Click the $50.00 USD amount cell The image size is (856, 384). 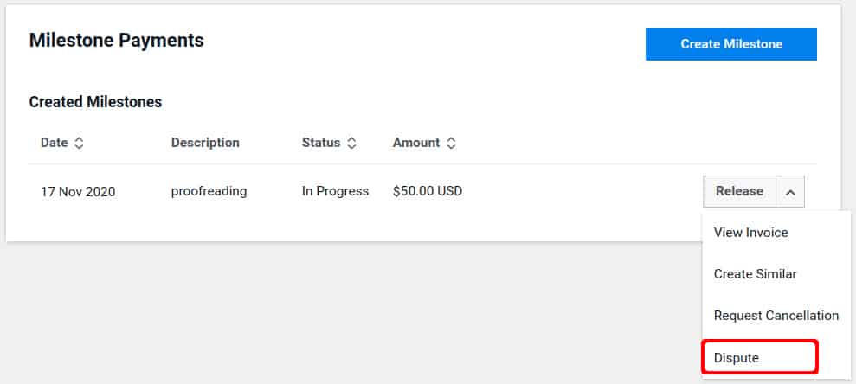(428, 191)
